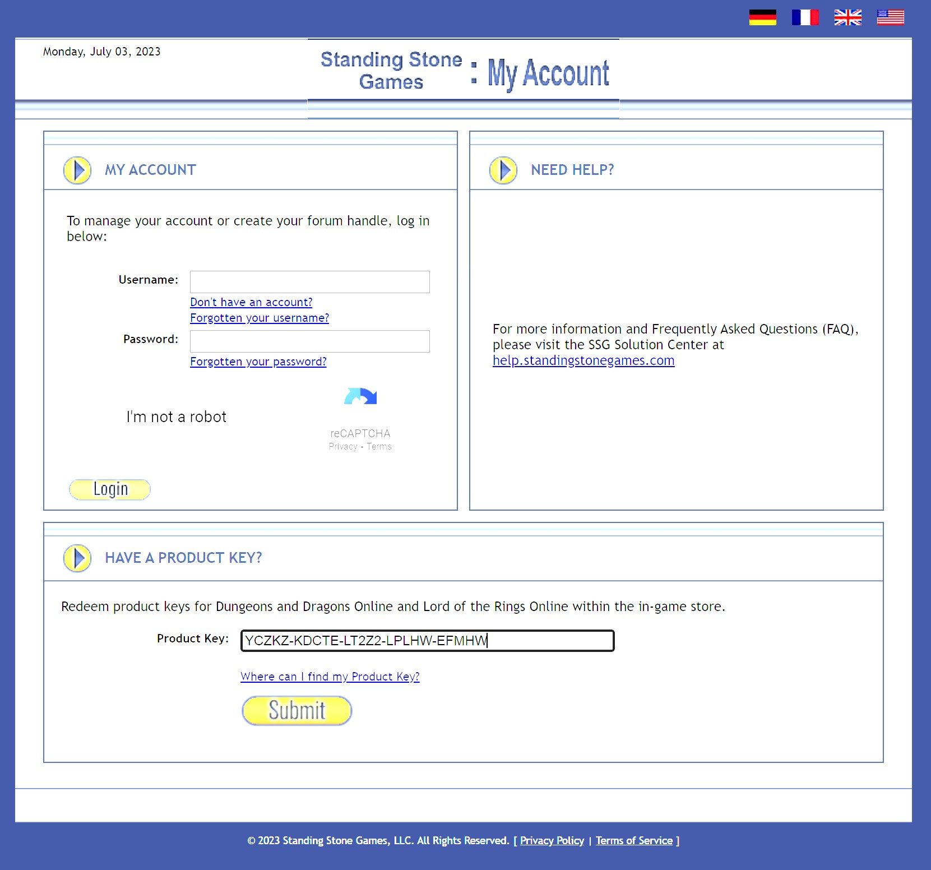This screenshot has width=931, height=870.
Task: Click the "Password:" label
Action: 151,339
